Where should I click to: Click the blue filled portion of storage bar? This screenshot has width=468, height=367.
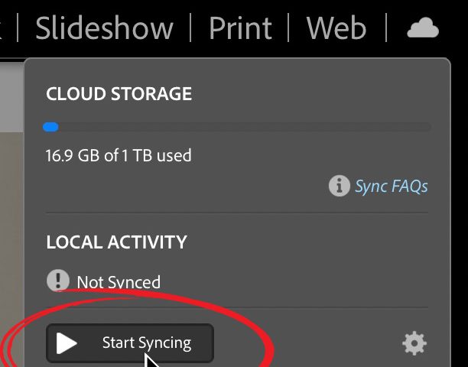[x=51, y=127]
